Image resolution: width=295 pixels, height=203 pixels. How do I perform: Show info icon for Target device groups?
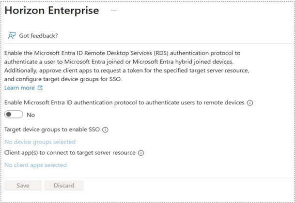[x=105, y=130]
